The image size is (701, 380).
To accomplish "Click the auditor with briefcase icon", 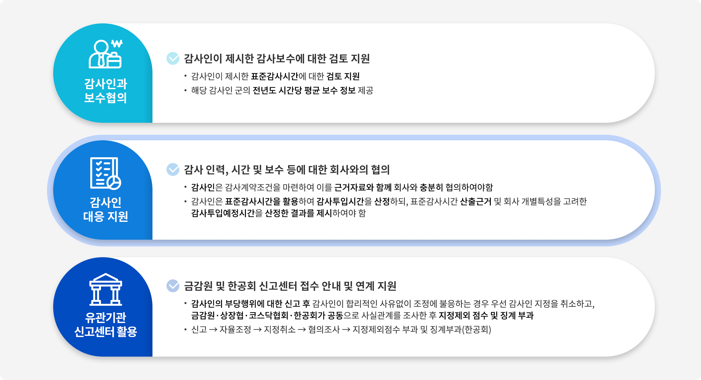I will coord(105,54).
